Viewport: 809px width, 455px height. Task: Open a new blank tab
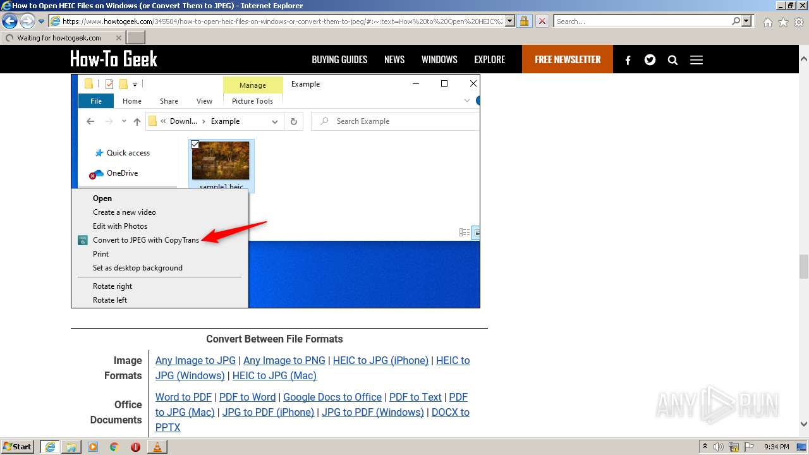pos(136,38)
